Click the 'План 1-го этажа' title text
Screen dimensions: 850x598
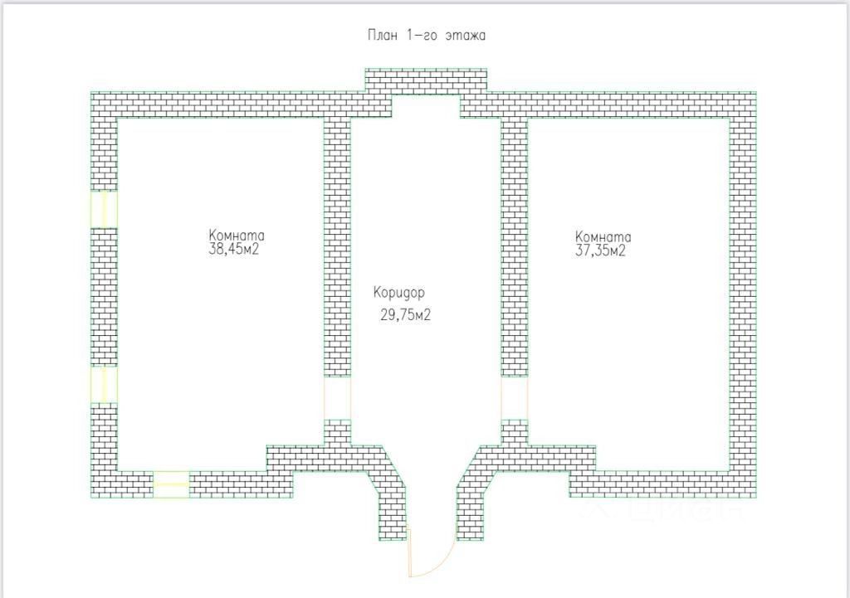(x=427, y=36)
